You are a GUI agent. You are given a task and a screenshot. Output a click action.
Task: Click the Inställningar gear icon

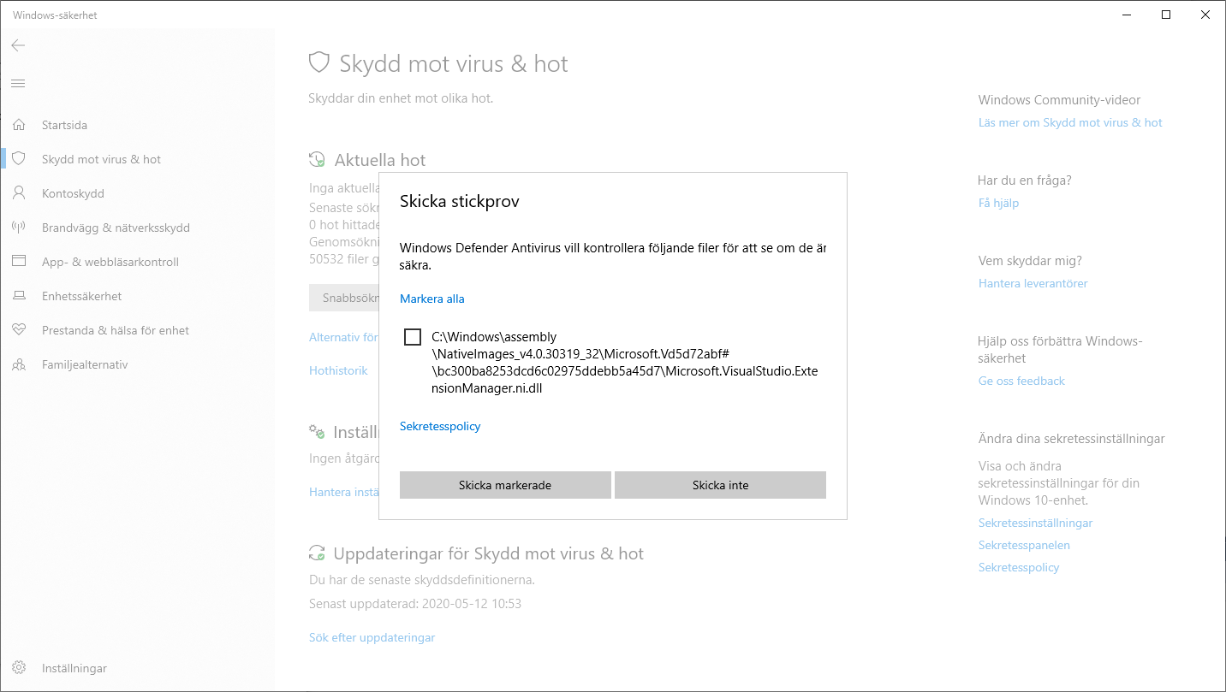click(19, 668)
